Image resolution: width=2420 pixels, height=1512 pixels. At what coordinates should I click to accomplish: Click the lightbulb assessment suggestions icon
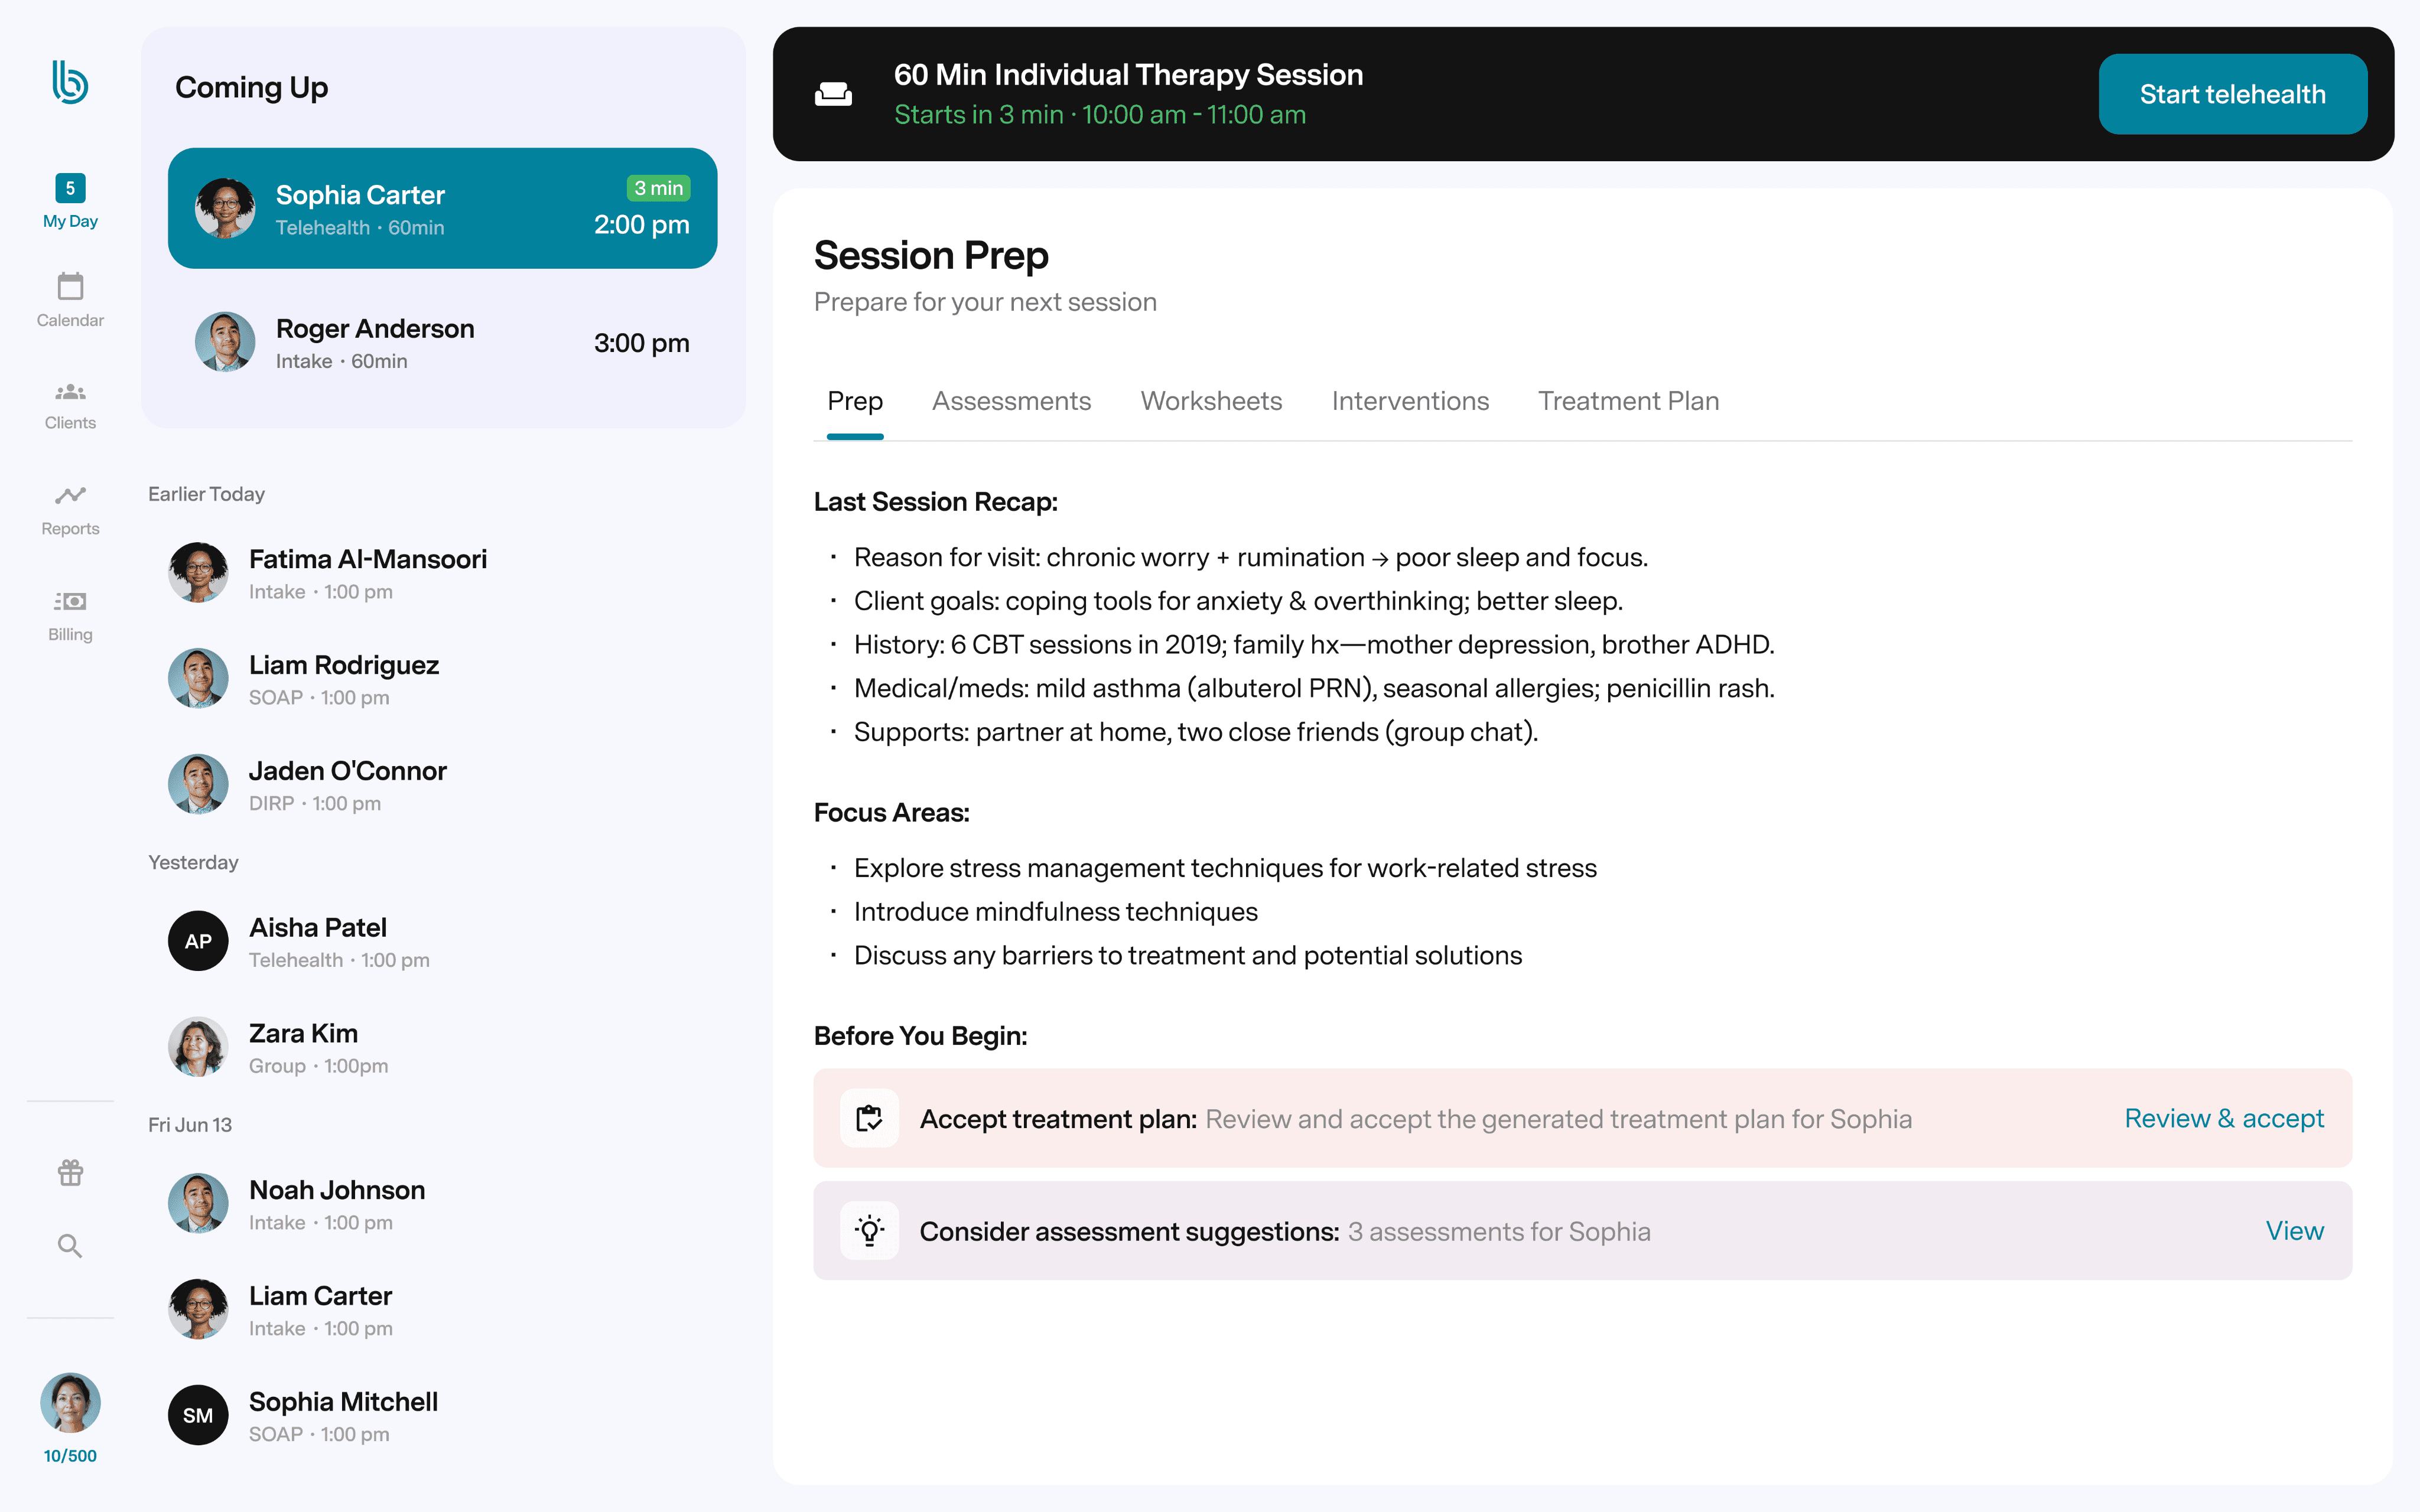tap(869, 1231)
